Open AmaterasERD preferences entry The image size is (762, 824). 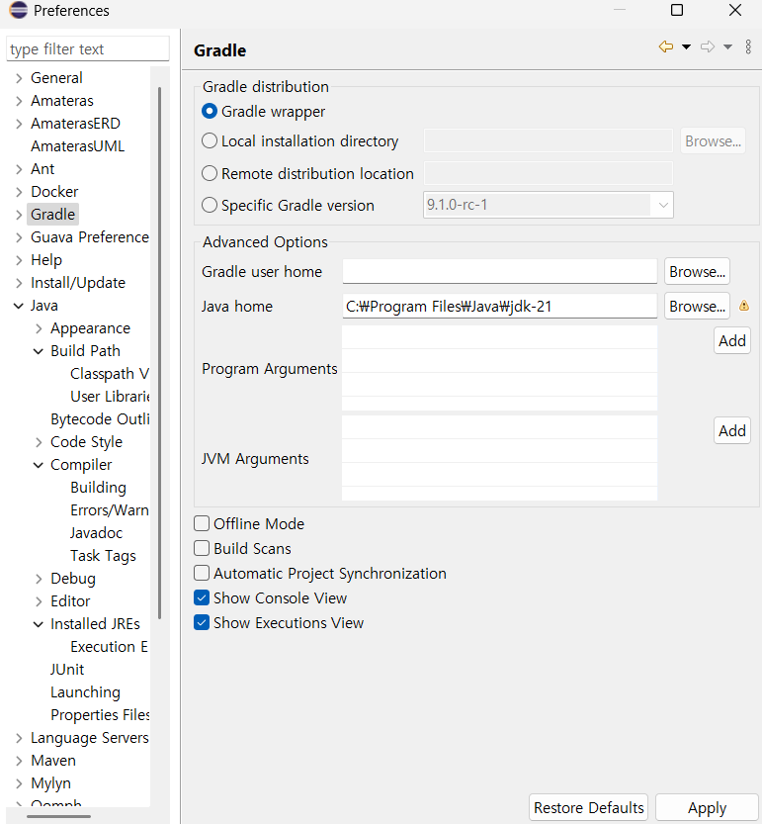click(76, 124)
